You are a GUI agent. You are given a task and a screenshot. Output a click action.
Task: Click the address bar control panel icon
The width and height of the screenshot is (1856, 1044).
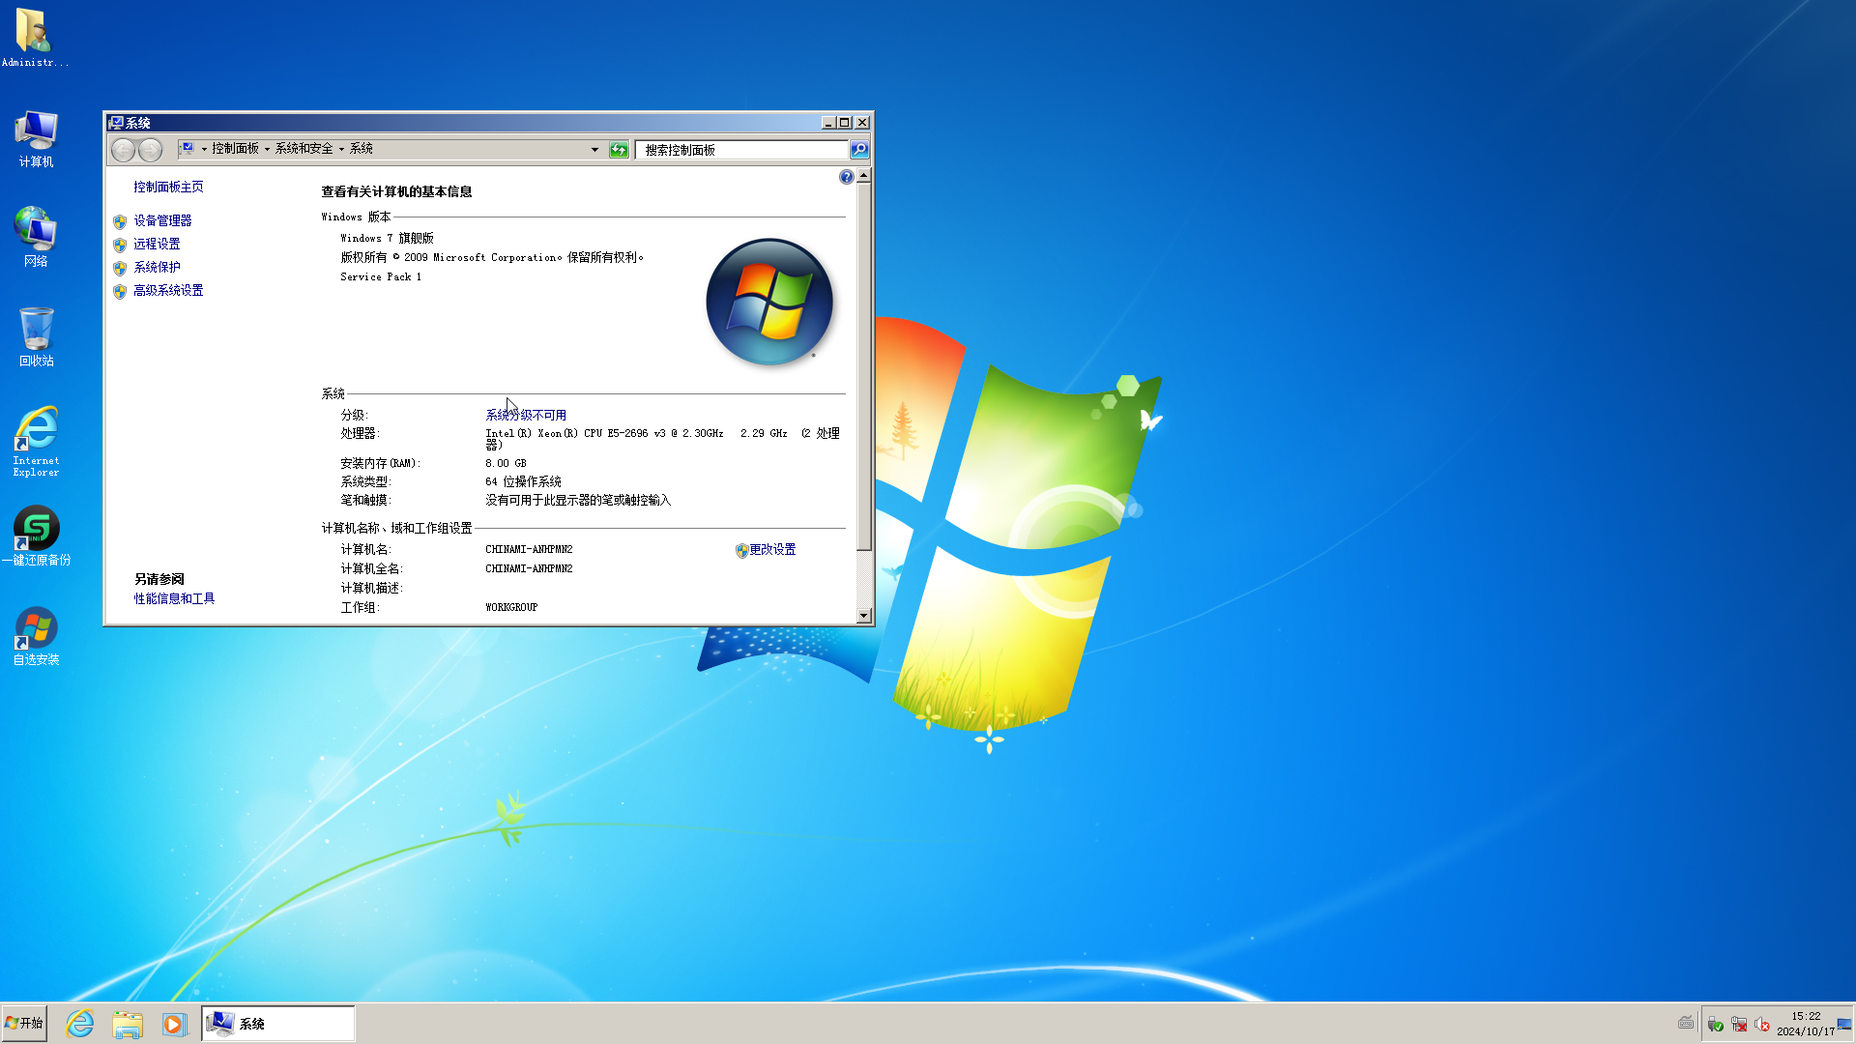[x=188, y=149]
